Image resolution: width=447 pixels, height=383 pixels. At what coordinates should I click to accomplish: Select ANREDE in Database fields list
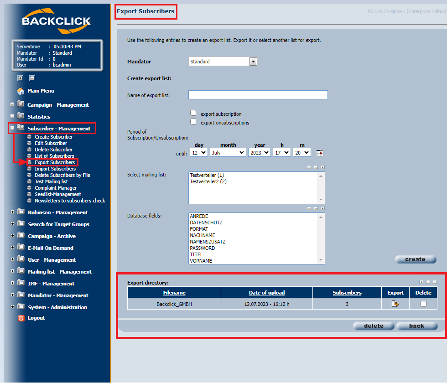(199, 216)
